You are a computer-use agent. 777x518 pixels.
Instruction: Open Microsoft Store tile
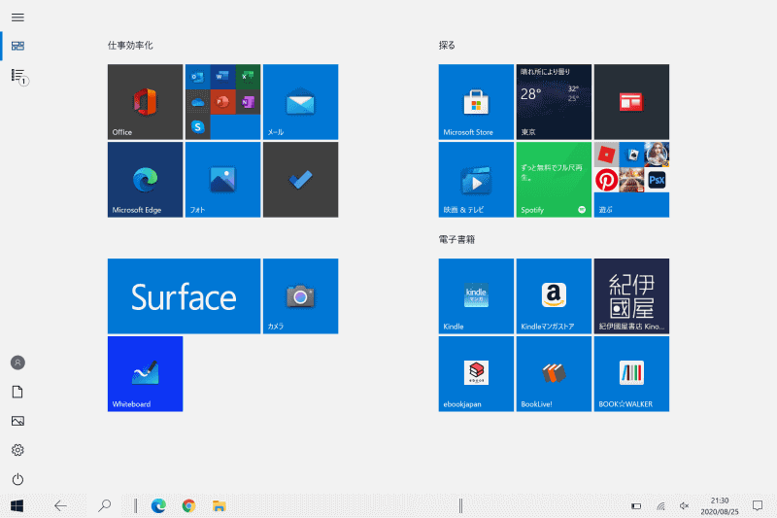coord(476,102)
